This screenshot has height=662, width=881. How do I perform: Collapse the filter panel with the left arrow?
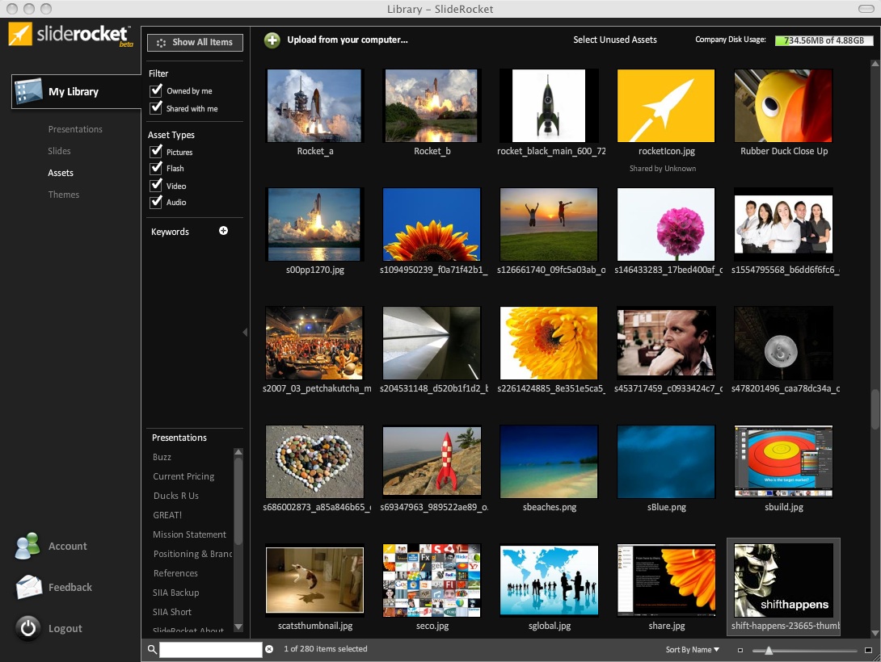[x=245, y=332]
